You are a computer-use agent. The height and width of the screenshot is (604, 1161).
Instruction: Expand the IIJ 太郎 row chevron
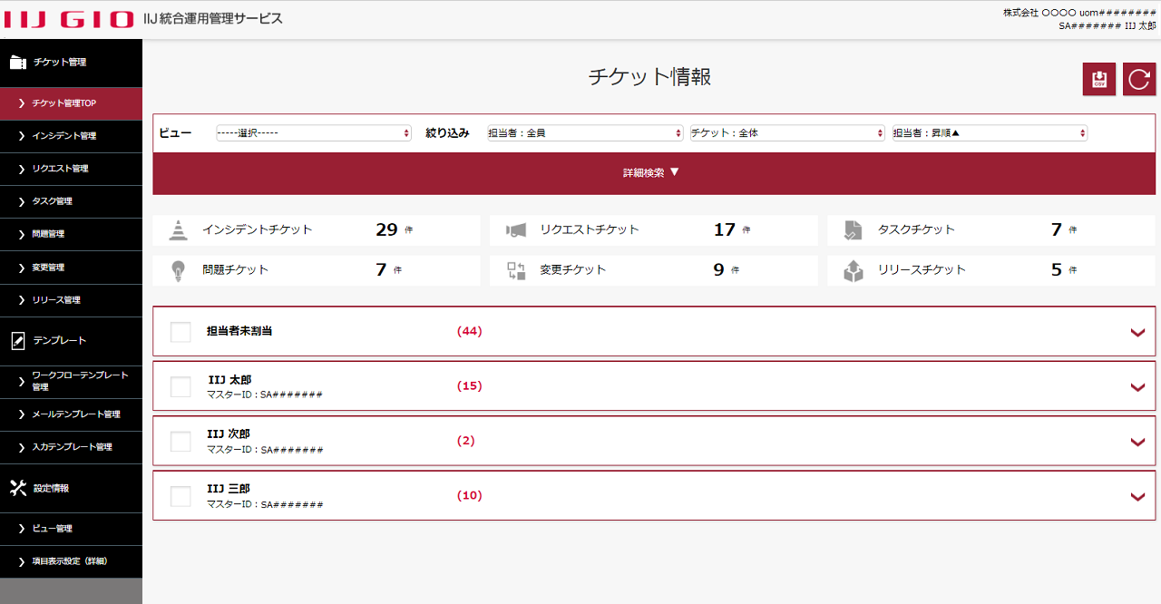tap(1138, 388)
